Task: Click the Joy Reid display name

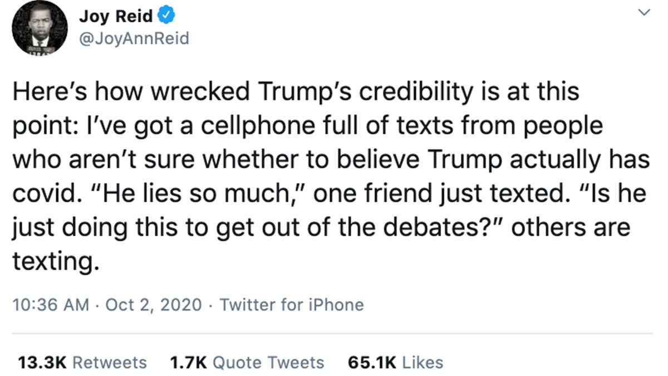Action: (x=116, y=16)
